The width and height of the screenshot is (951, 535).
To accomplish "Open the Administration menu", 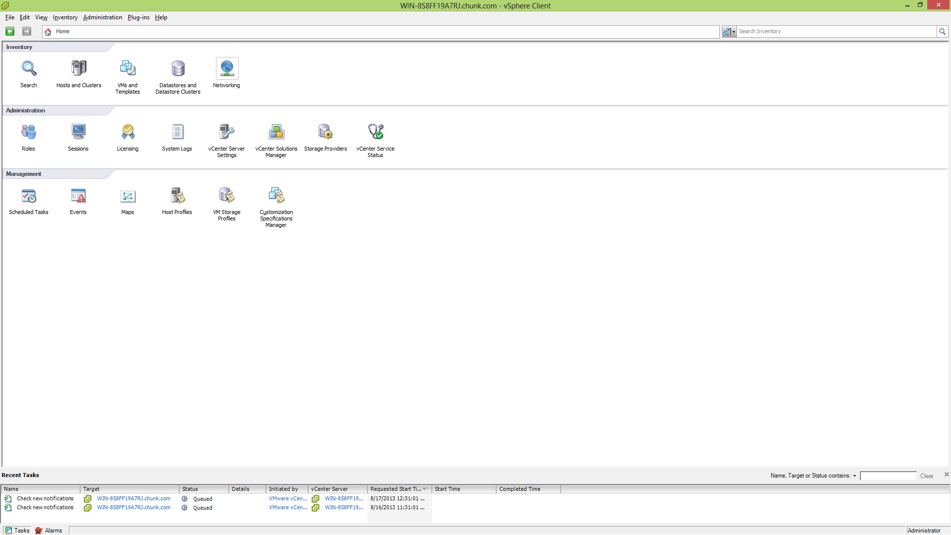I will (x=103, y=17).
